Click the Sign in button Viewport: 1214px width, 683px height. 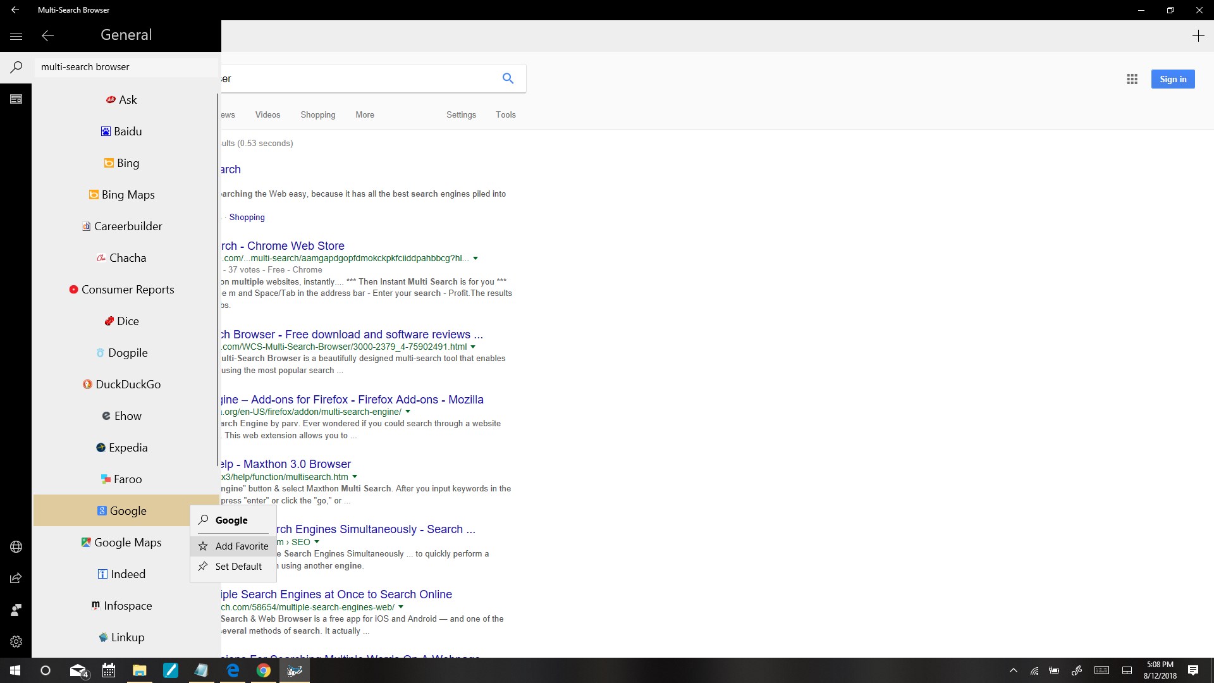[x=1172, y=79]
